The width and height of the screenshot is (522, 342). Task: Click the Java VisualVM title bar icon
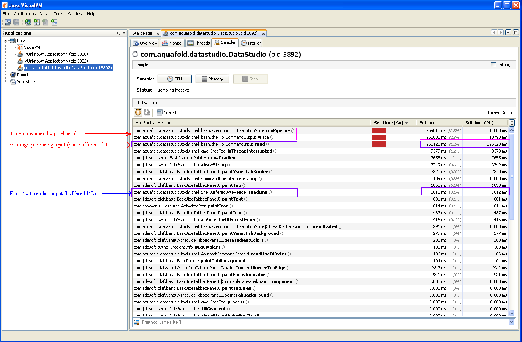point(5,5)
